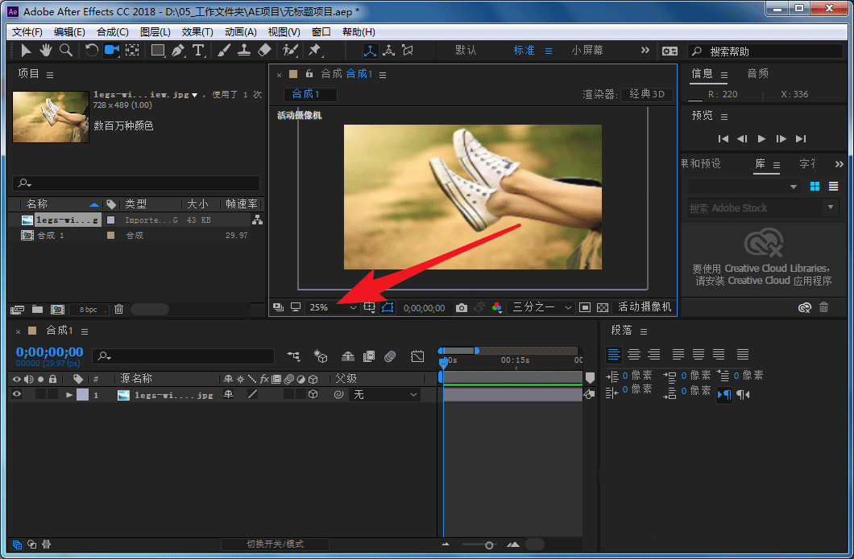The image size is (854, 559).
Task: Open the 25% magnification dropdown
Action: pos(332,307)
